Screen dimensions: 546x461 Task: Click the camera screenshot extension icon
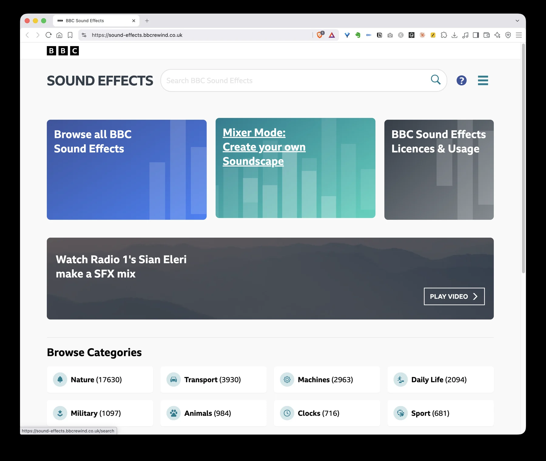[390, 35]
